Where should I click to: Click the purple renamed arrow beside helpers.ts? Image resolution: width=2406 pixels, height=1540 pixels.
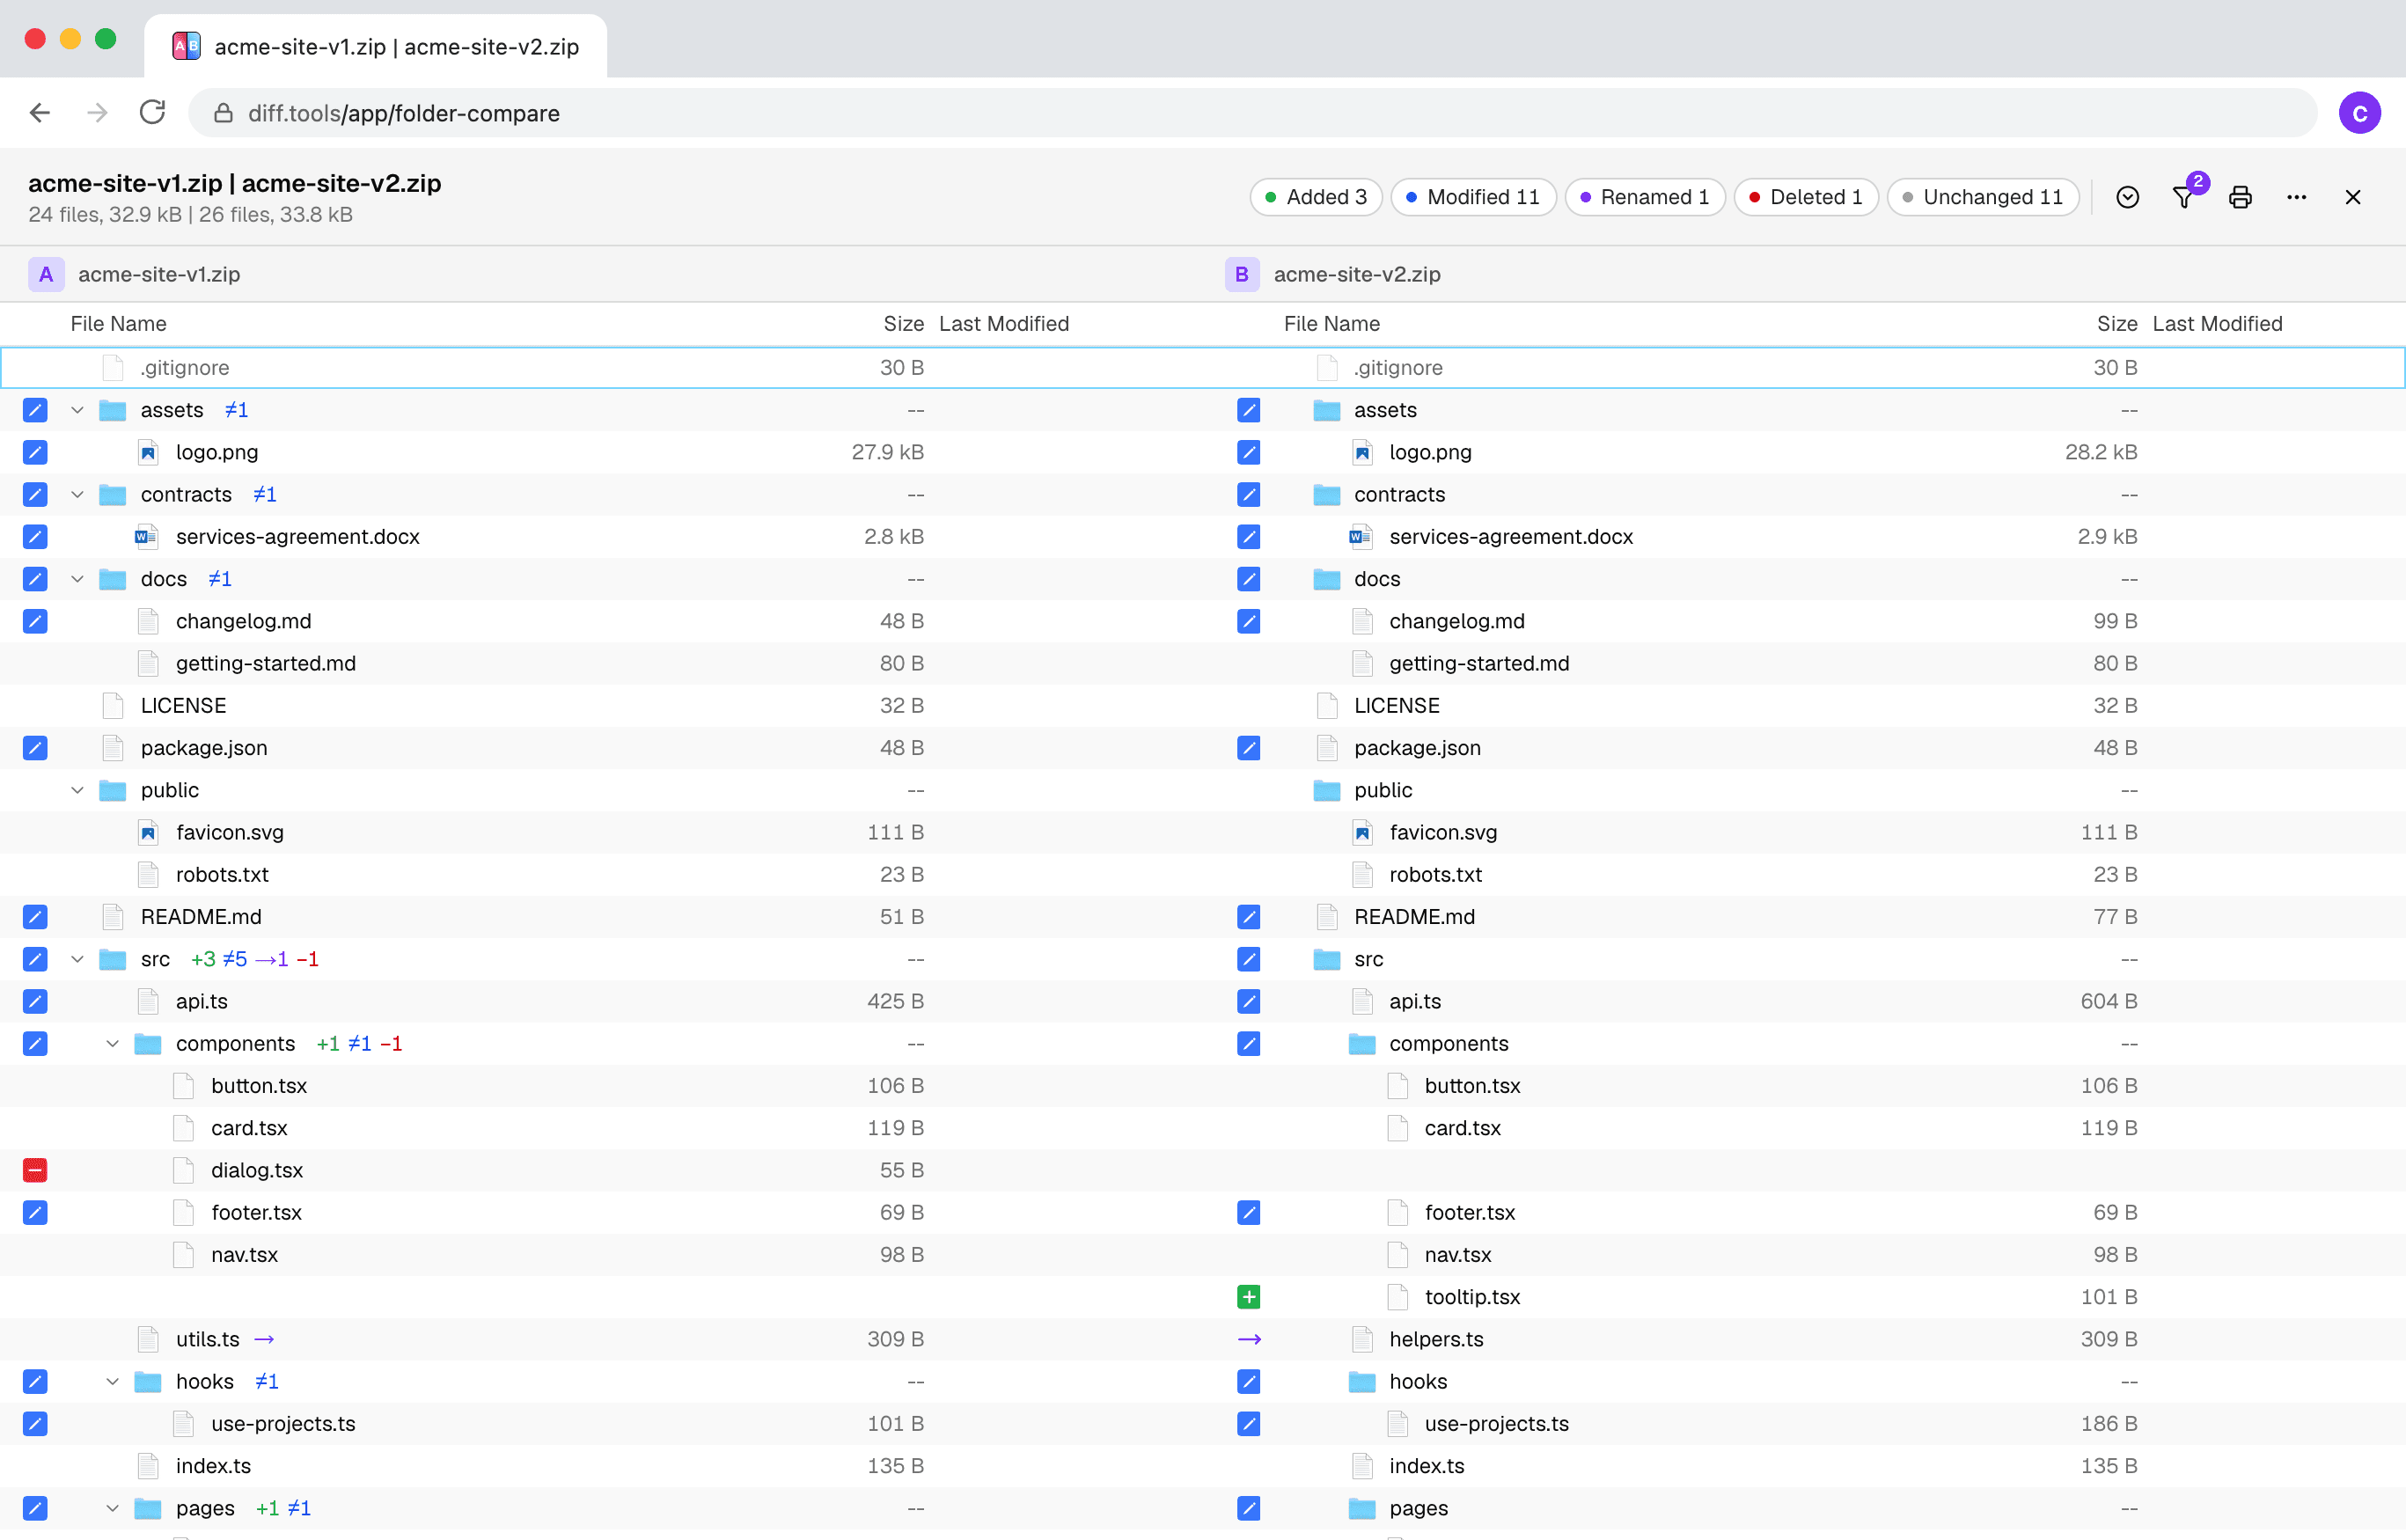click(x=1249, y=1339)
